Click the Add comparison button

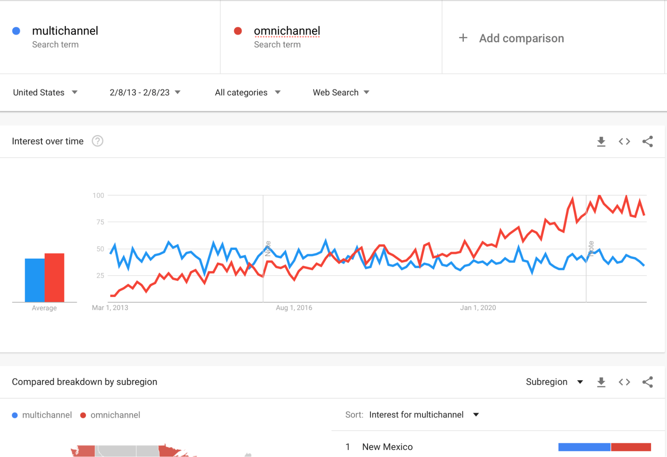coord(512,38)
